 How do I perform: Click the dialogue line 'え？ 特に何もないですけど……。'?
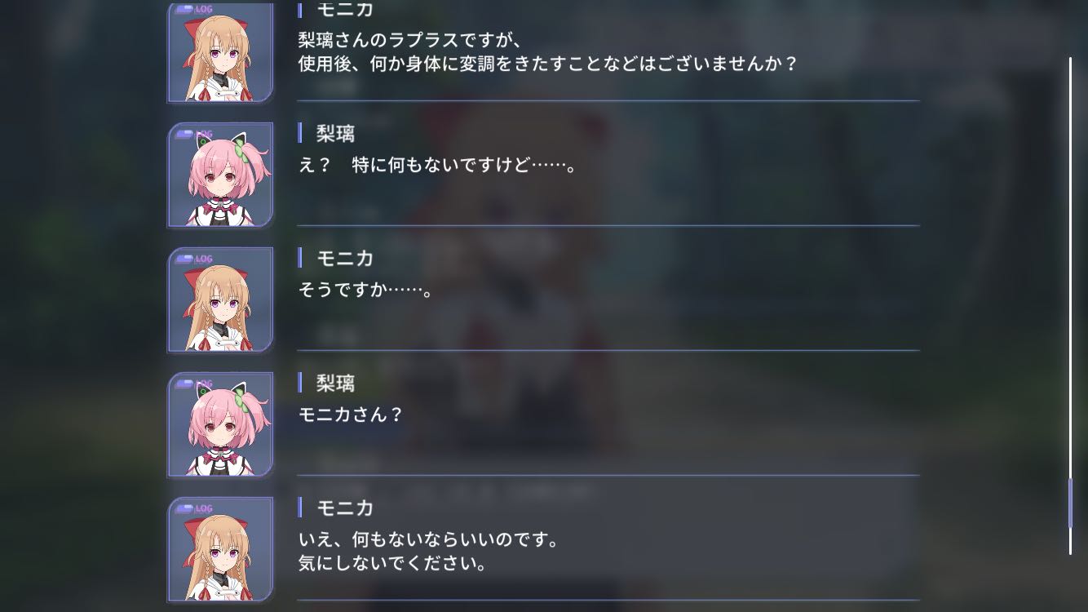click(x=439, y=166)
